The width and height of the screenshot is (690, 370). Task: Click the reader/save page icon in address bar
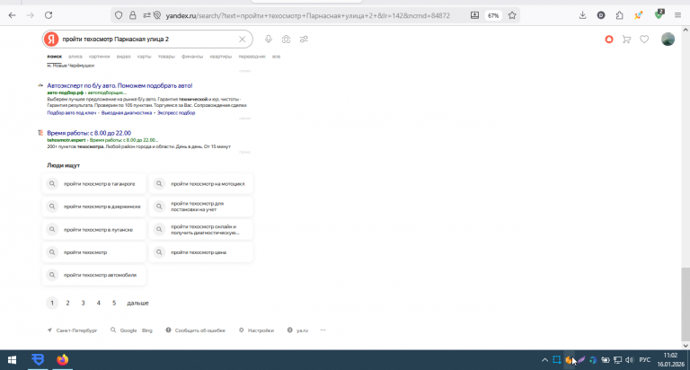coord(474,15)
